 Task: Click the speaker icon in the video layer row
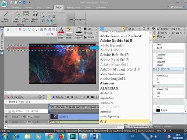[25, 117]
